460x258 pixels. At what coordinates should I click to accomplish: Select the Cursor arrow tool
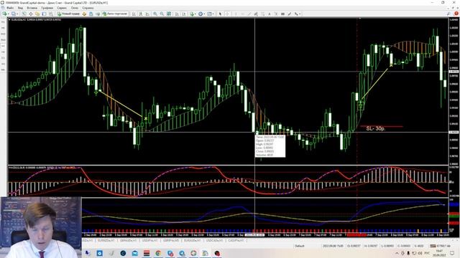pos(220,14)
